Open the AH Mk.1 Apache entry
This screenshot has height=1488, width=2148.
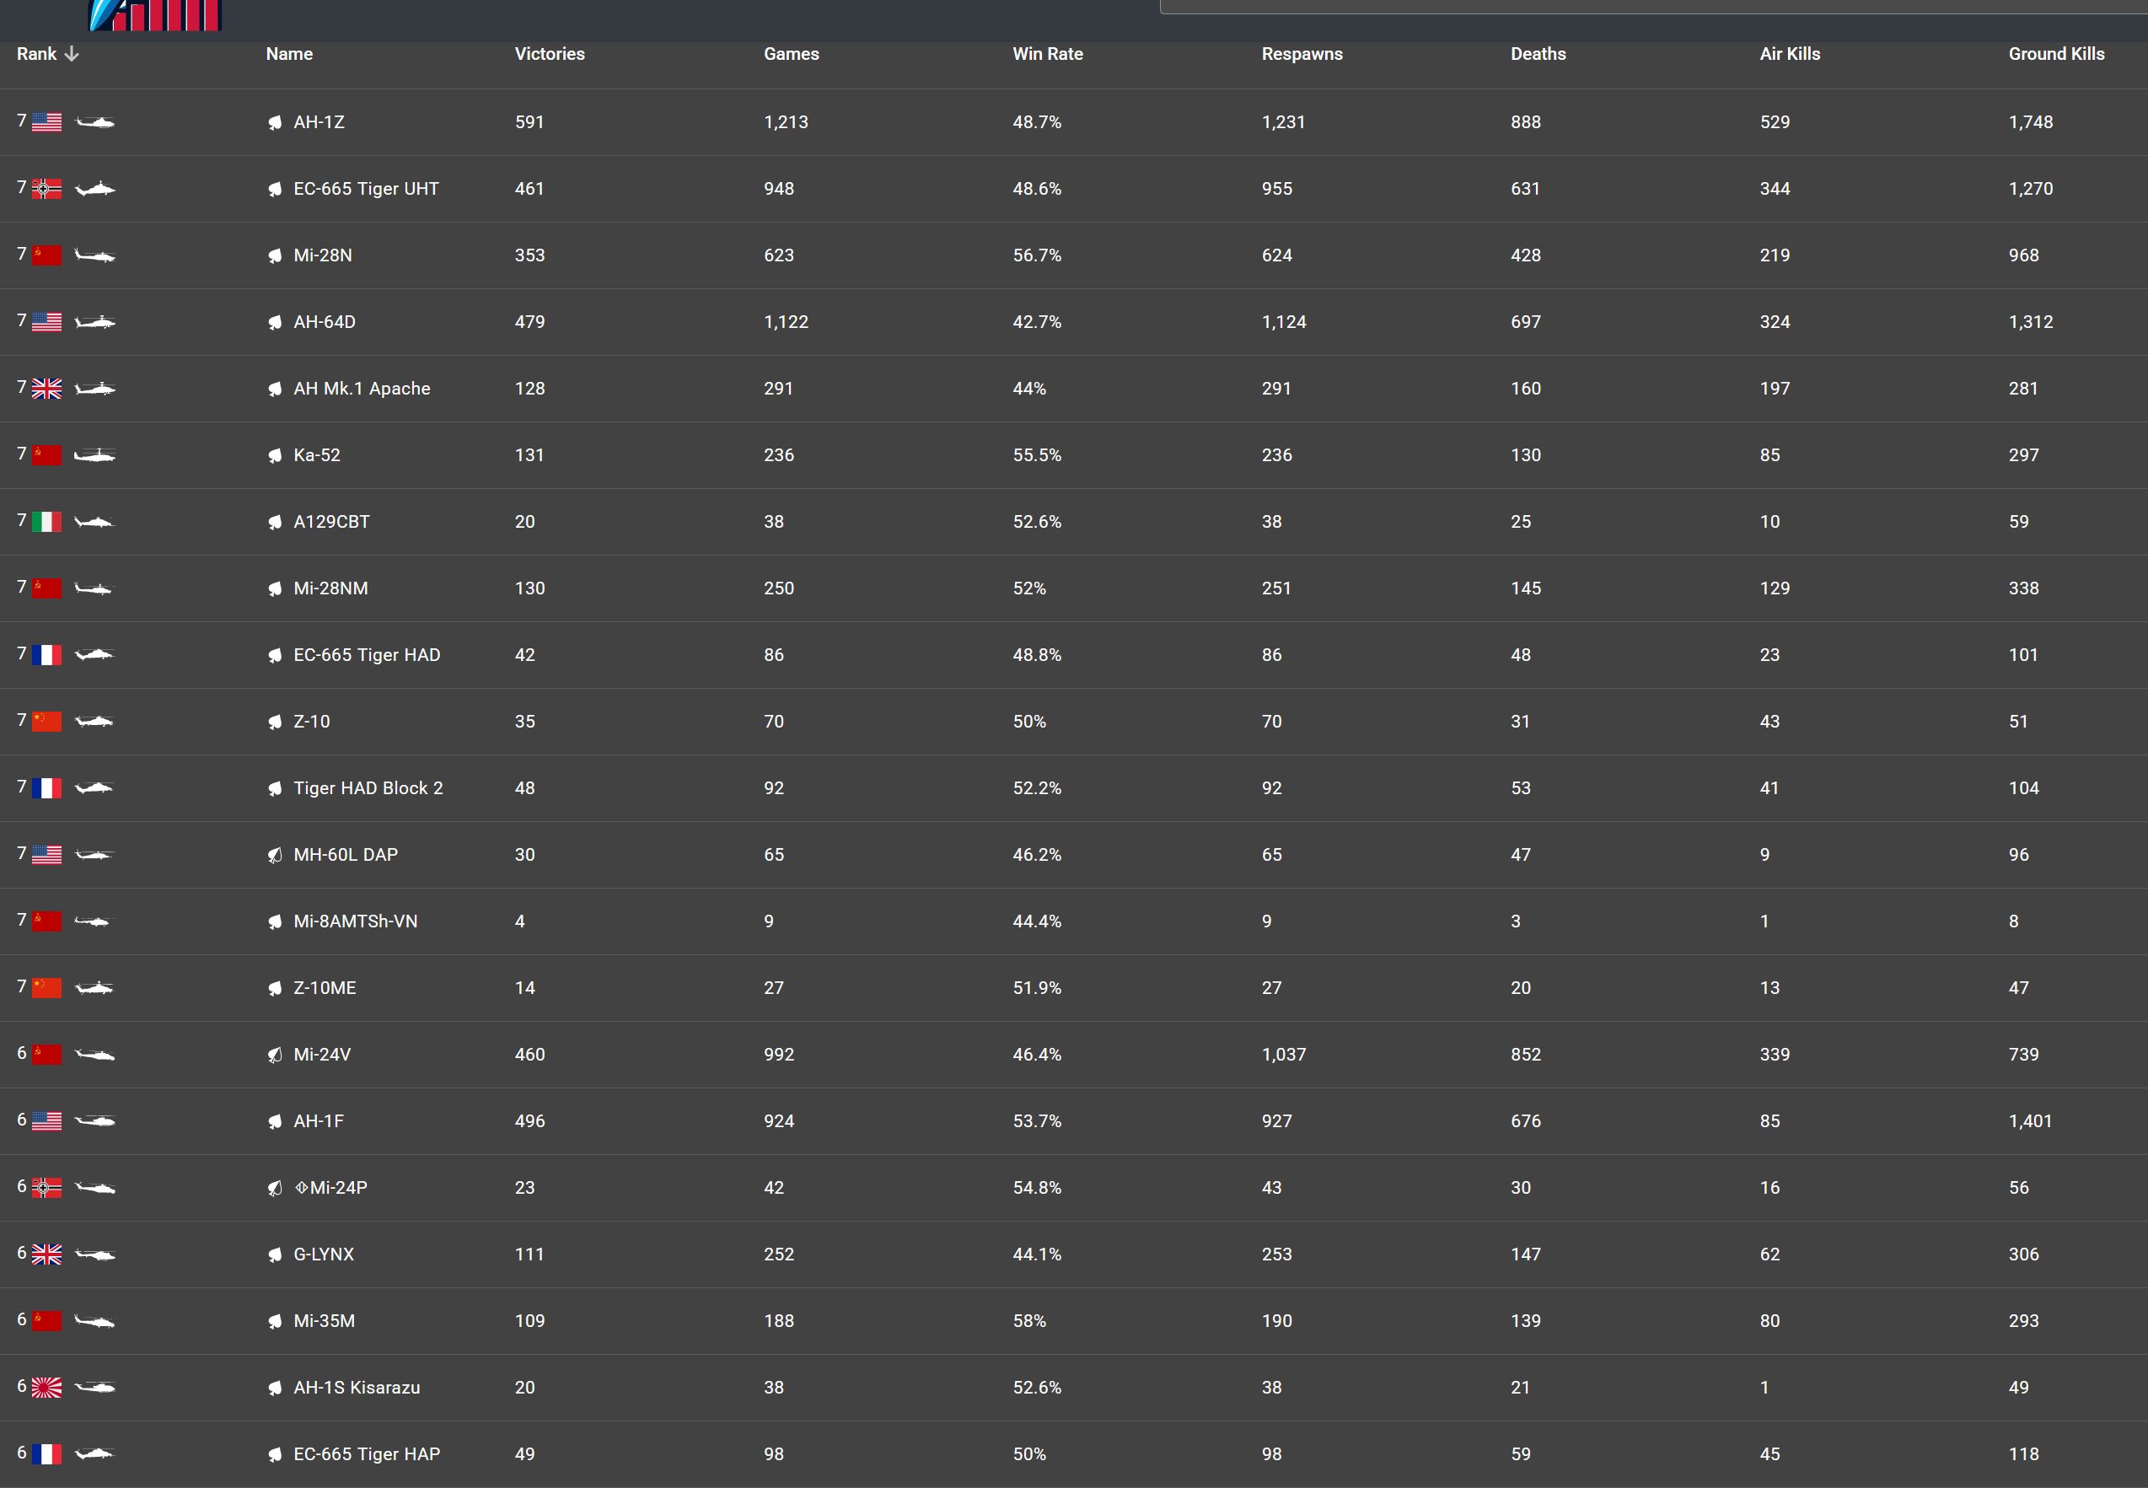(x=362, y=389)
